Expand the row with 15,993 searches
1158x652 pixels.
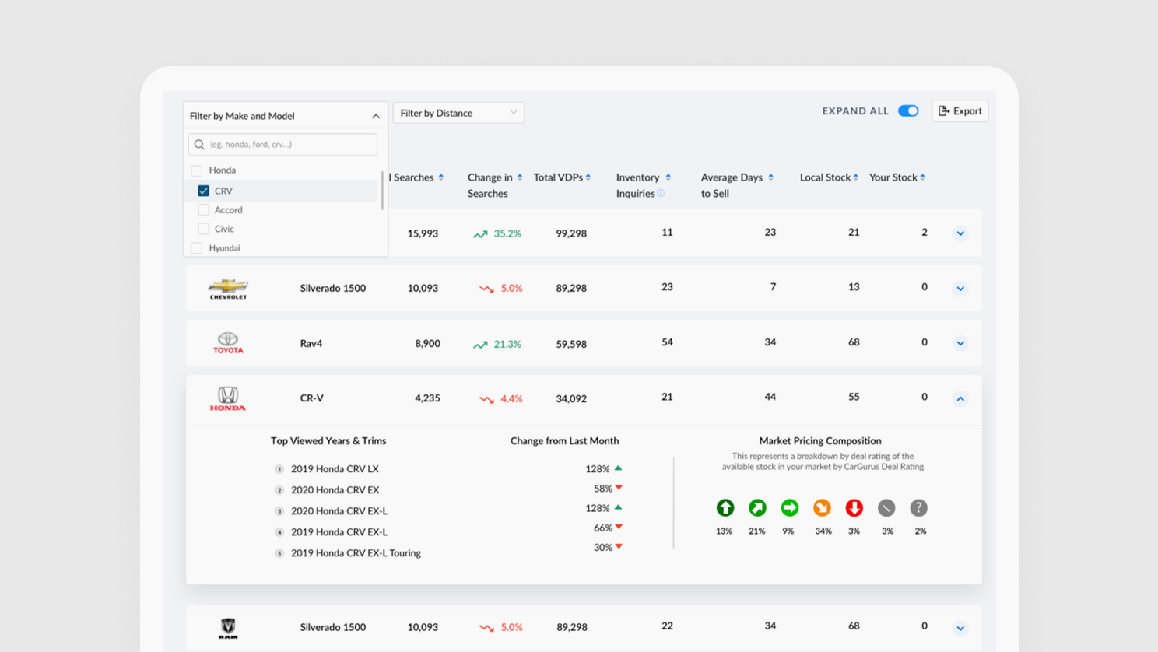[x=960, y=233]
